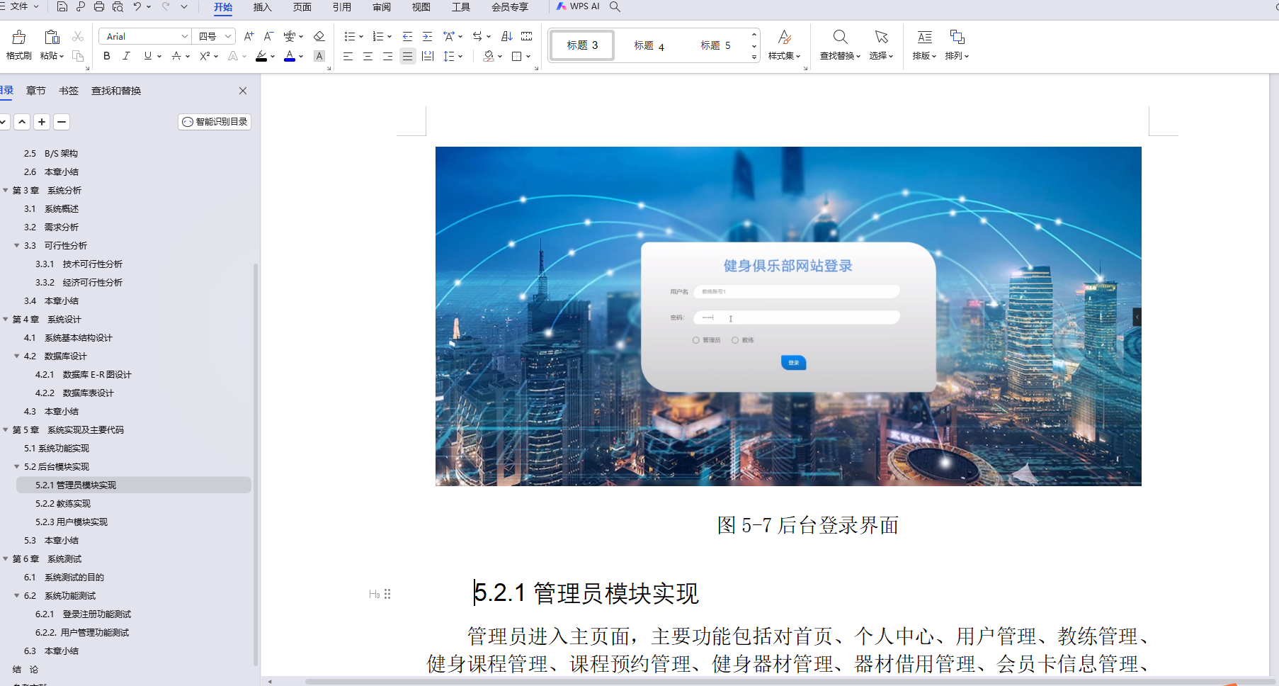This screenshot has width=1279, height=686.
Task: Select 6.2.1 登录注册功能测试 outline entry
Action: pos(83,614)
